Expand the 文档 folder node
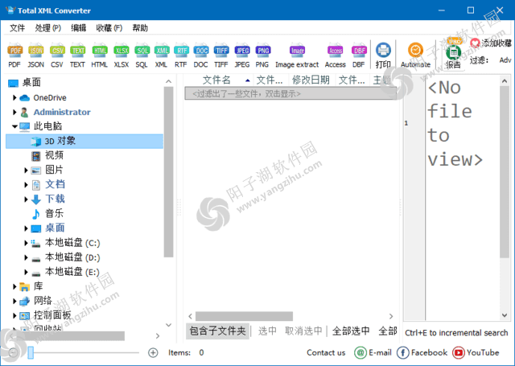The image size is (515, 366). (x=26, y=184)
